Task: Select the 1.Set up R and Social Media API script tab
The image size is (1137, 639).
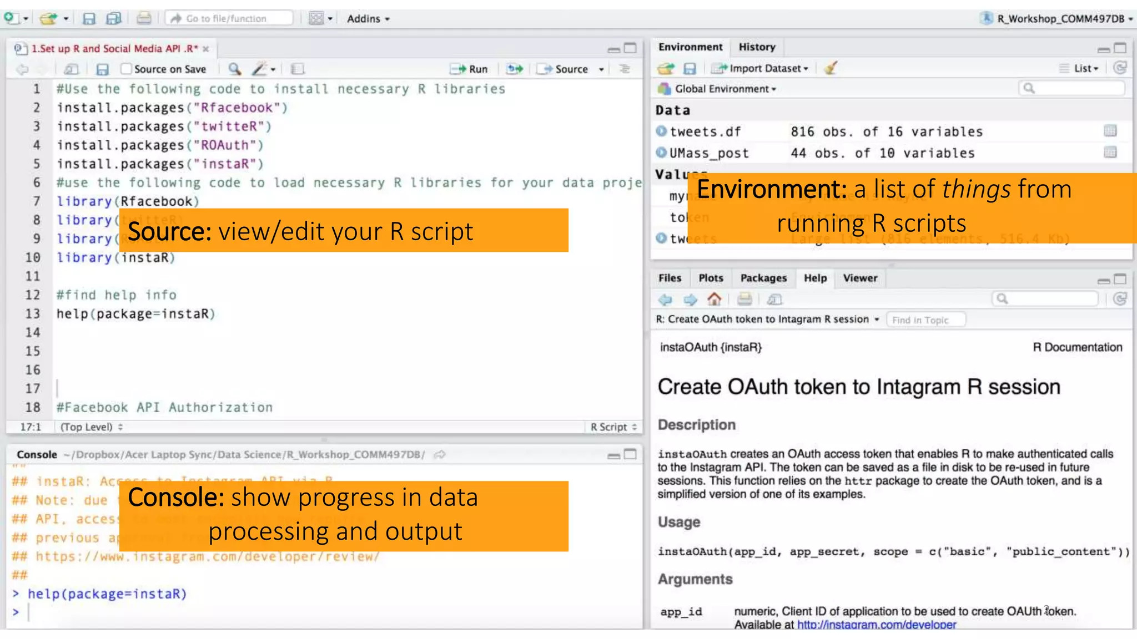Action: tap(114, 49)
